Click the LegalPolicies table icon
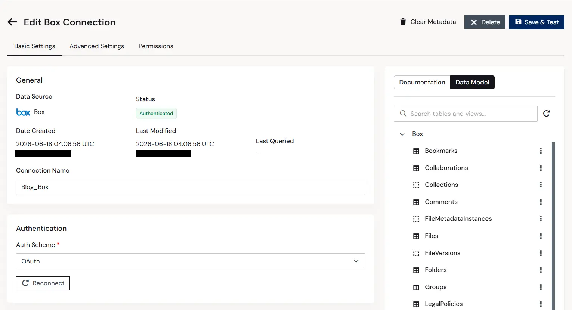Image resolution: width=572 pixels, height=310 pixels. 416,304
